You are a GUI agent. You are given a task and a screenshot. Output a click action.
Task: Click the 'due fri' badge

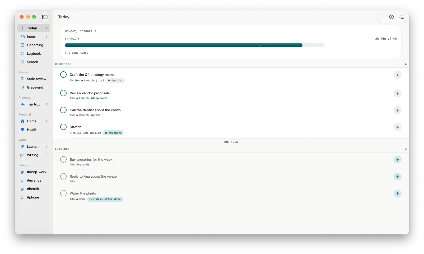(115, 81)
